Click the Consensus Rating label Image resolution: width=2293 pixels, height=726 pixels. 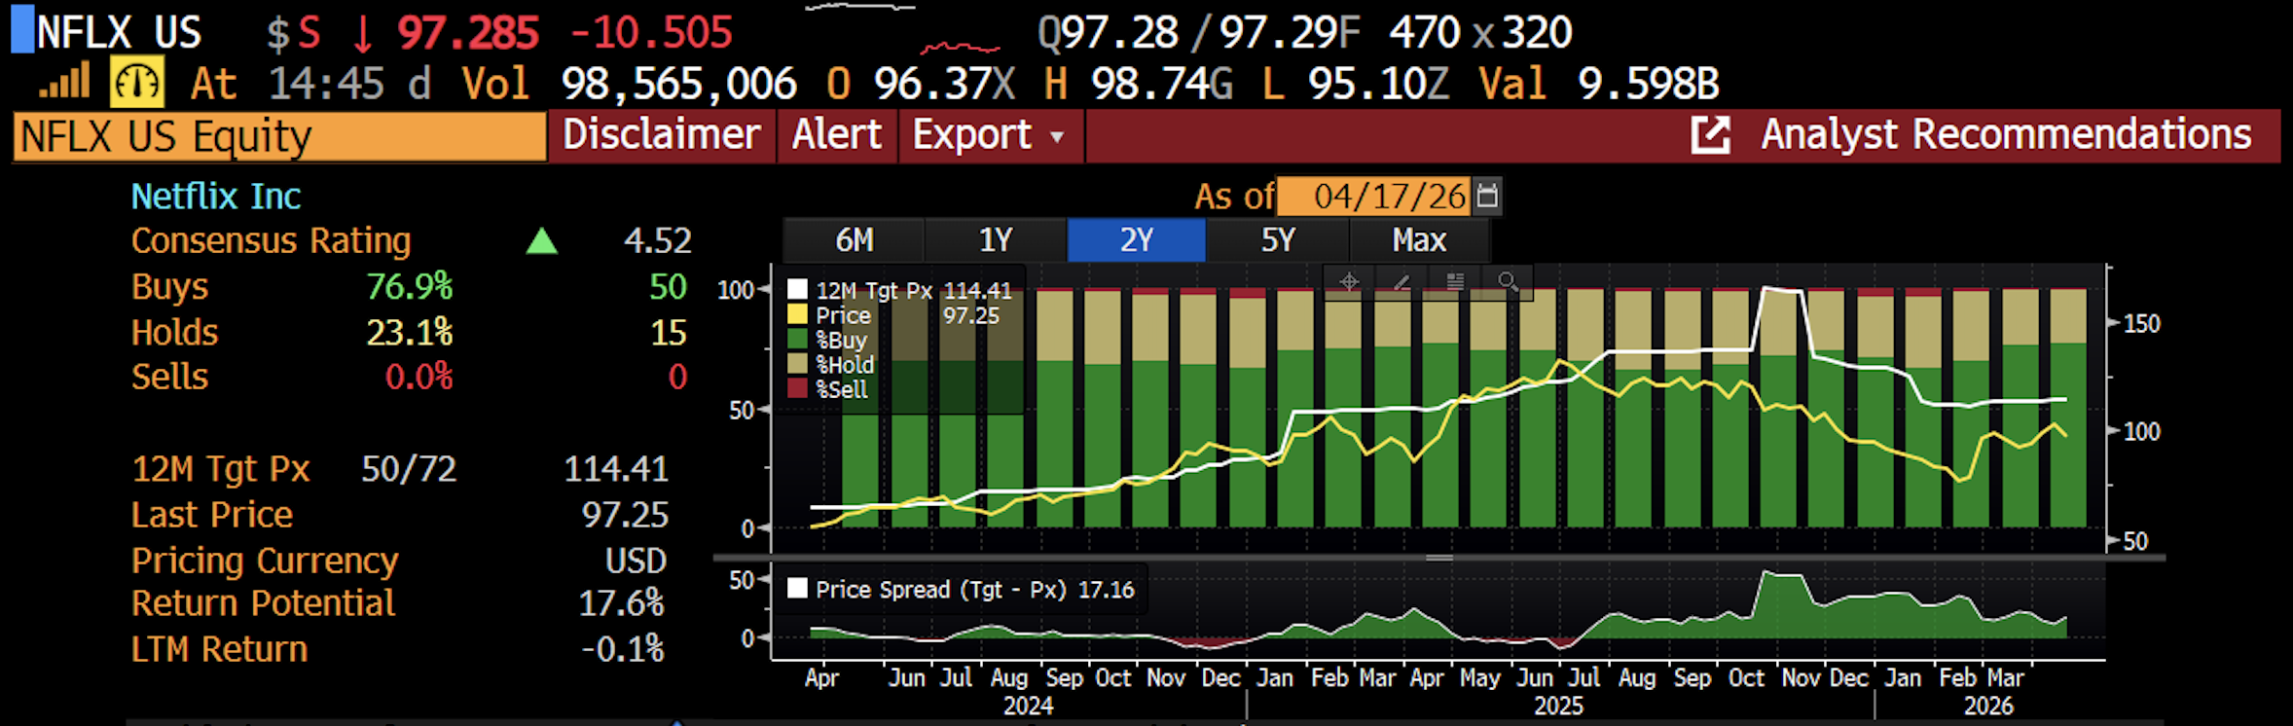tap(272, 240)
